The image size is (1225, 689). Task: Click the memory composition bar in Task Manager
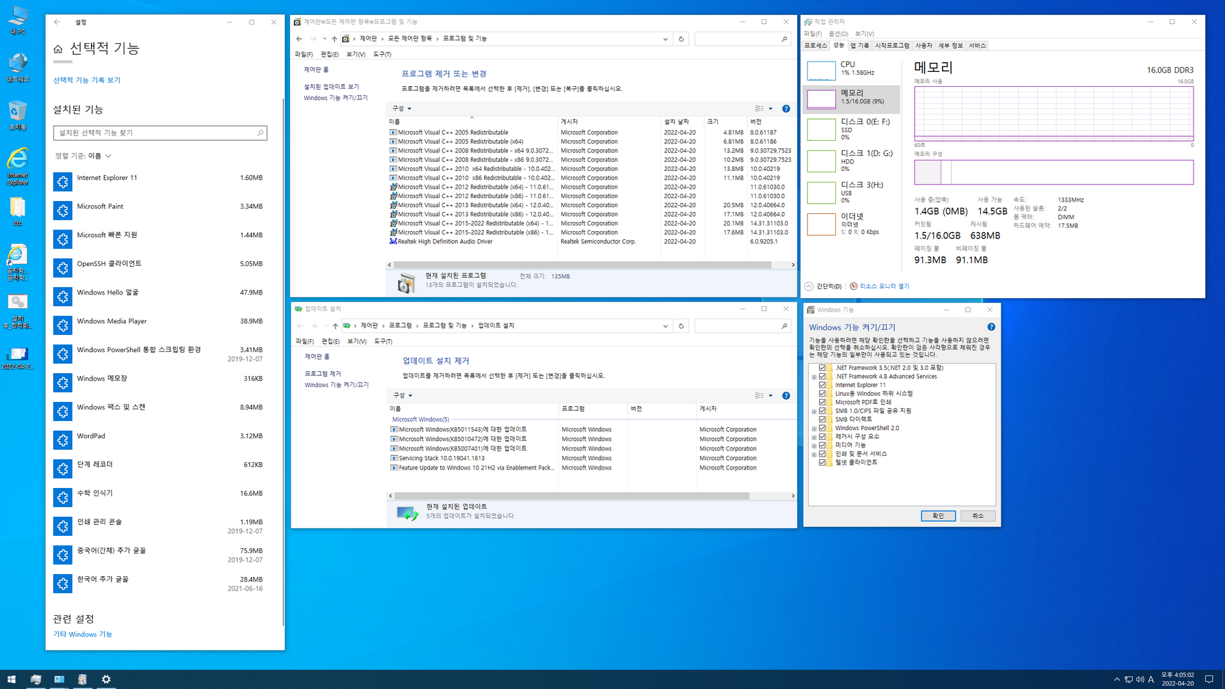pyautogui.click(x=1053, y=172)
